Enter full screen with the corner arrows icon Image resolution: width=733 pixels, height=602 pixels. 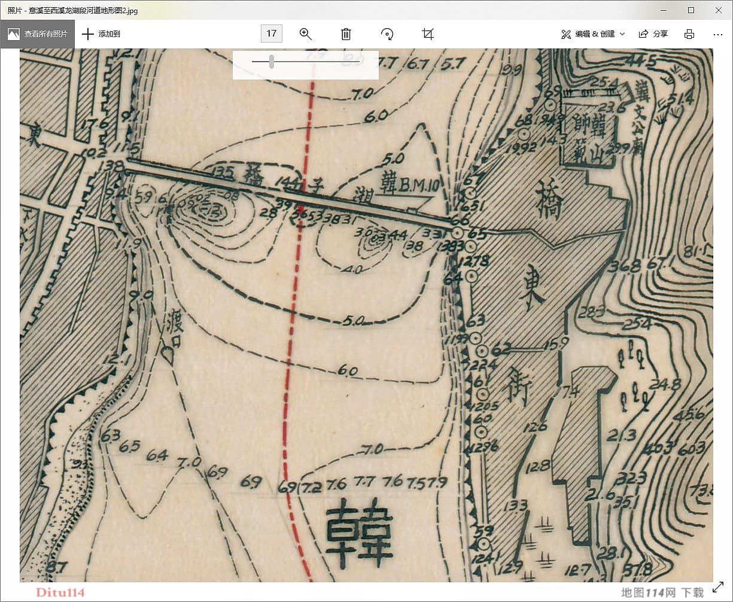718,589
